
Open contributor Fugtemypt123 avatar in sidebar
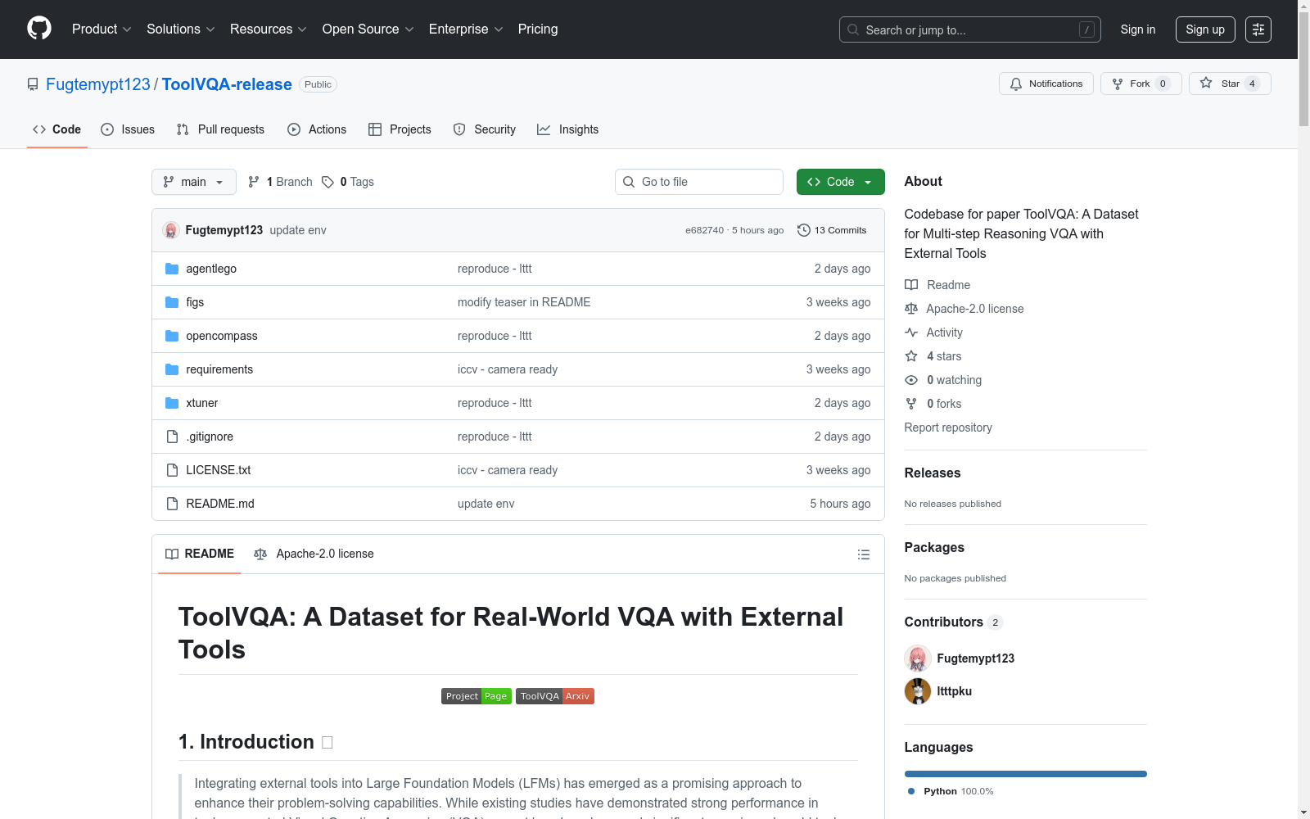(x=918, y=658)
